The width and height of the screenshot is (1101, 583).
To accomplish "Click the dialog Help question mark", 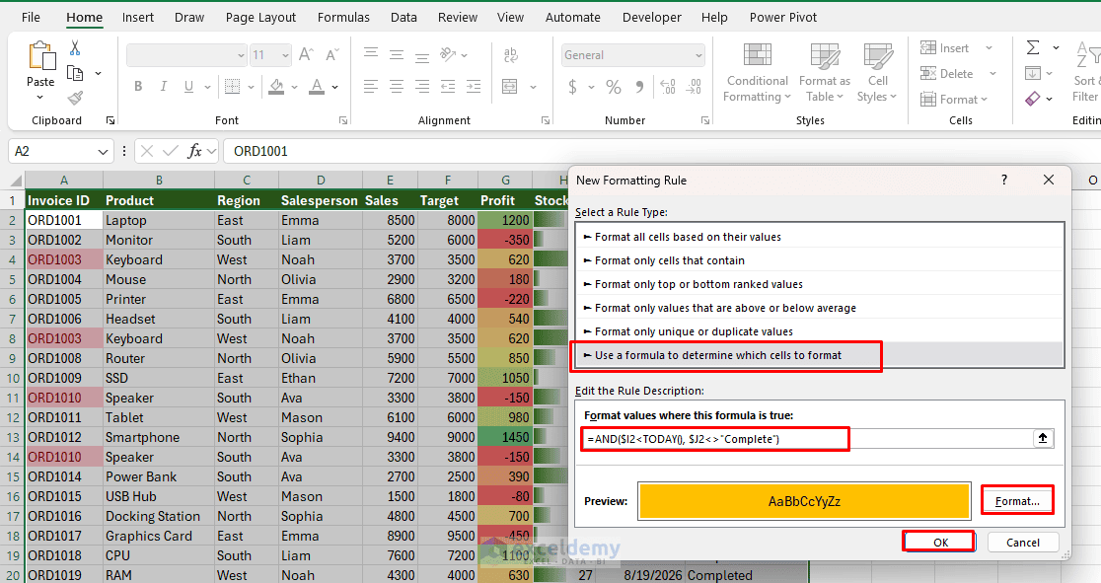I will (x=1004, y=180).
